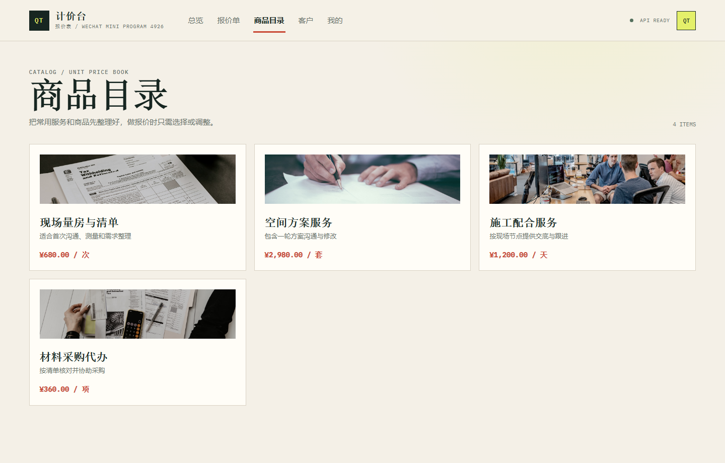Open the 报价单 tab
725x463 pixels.
tap(229, 21)
